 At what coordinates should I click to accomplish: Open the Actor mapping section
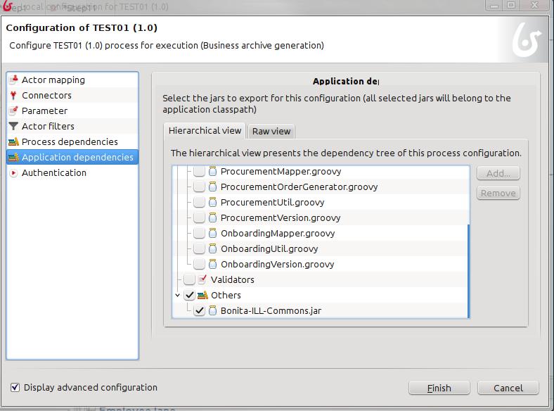point(72,80)
